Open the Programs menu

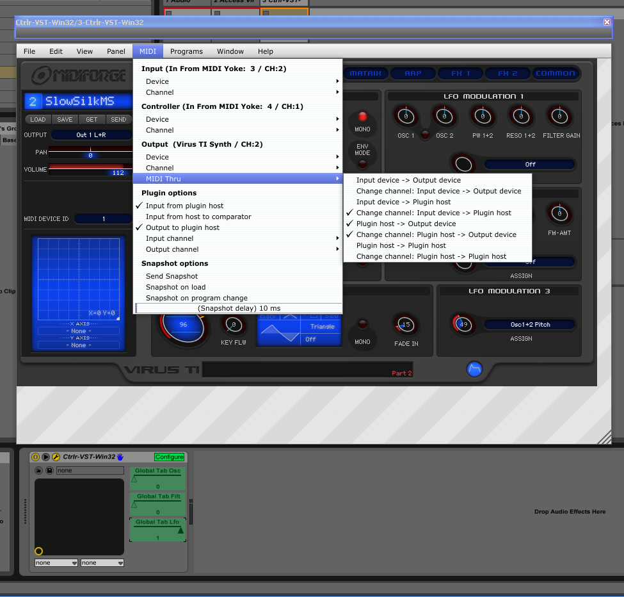[x=186, y=51]
